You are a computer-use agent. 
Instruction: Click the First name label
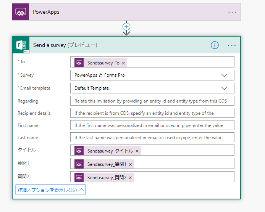pyautogui.click(x=28, y=125)
